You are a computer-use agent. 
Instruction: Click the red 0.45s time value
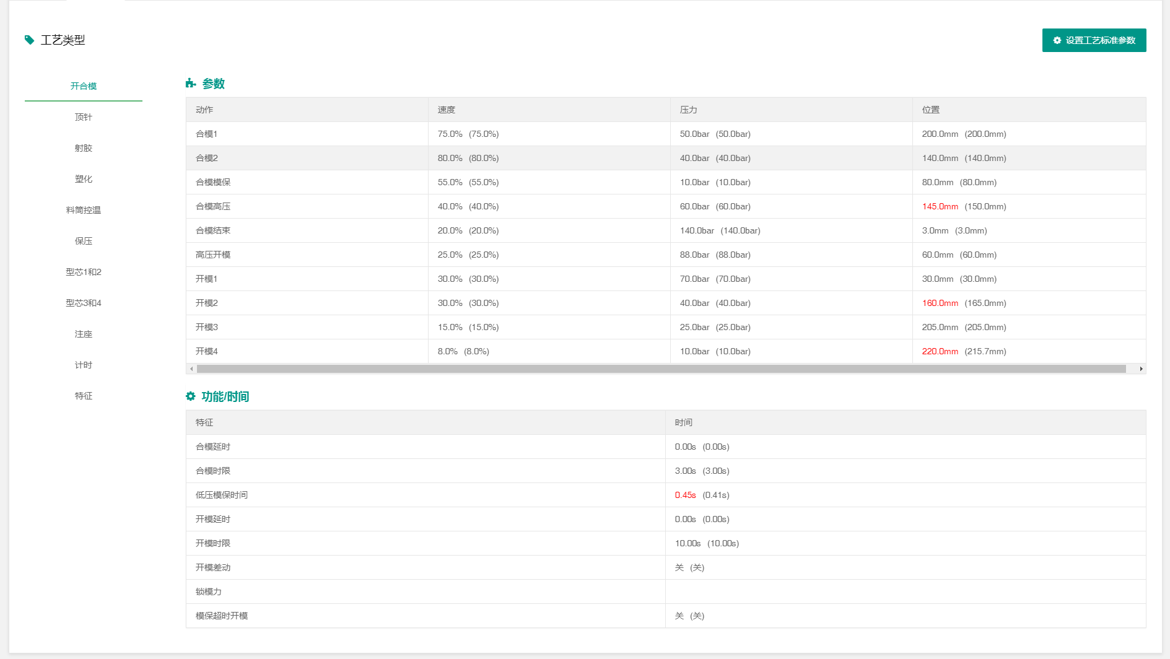pos(685,495)
